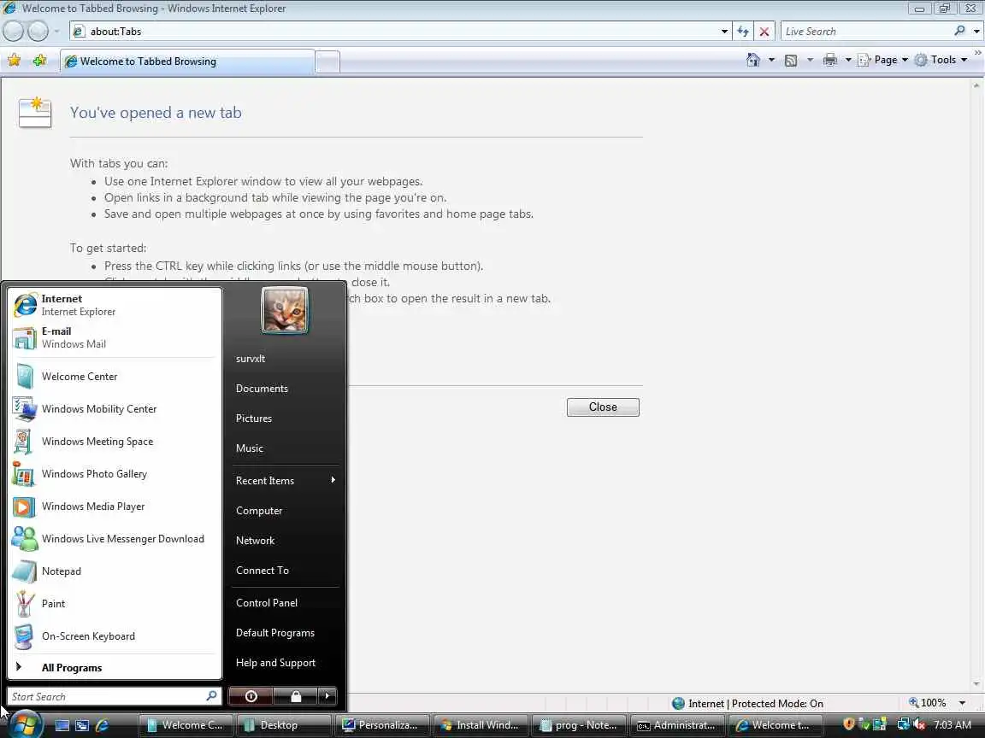Click Internet Explorer Quick Launch icon
Image resolution: width=985 pixels, height=738 pixels.
click(102, 725)
